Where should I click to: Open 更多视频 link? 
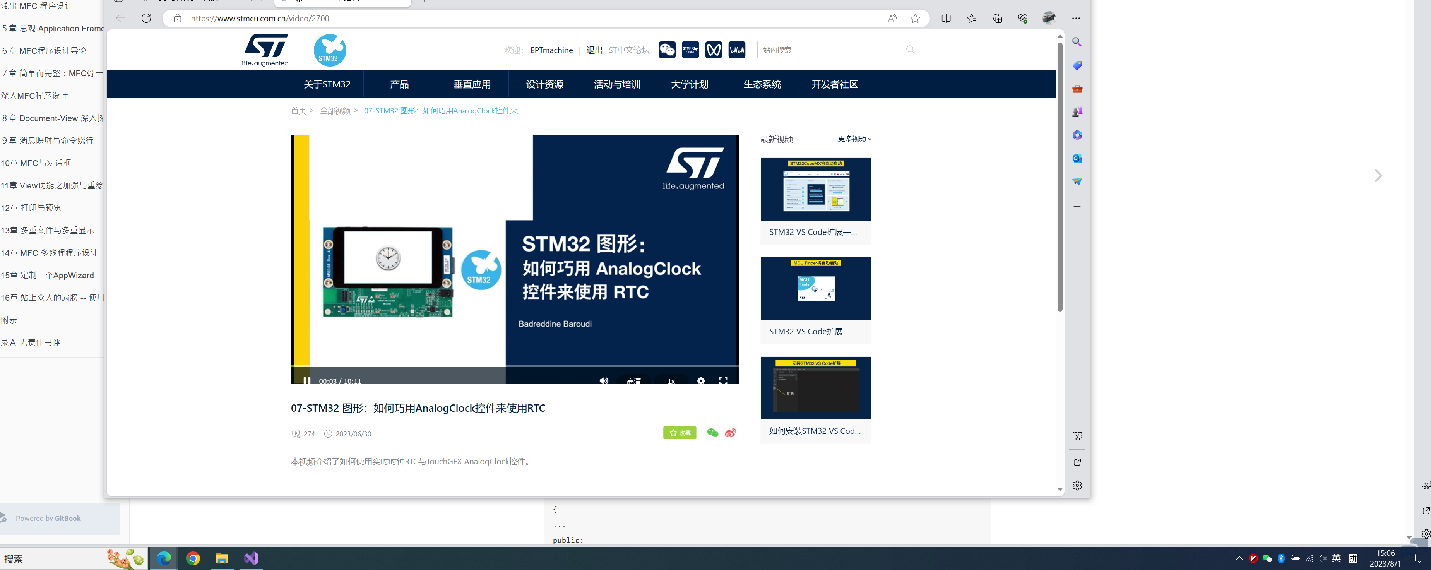point(854,139)
